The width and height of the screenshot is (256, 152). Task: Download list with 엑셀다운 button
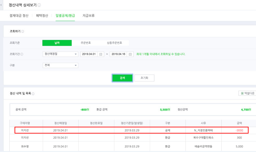coord(247,93)
